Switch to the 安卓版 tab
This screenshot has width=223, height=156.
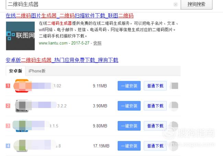[x=15, y=71]
